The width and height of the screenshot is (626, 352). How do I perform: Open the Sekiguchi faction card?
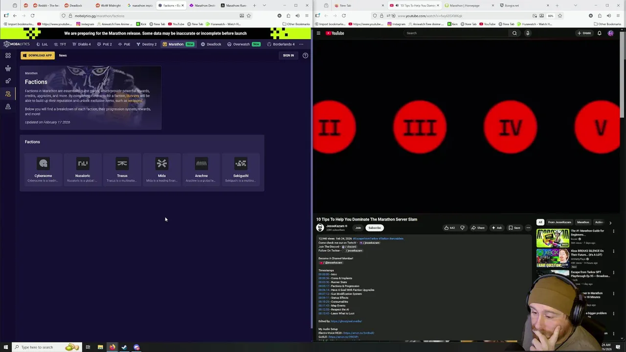coord(241,170)
